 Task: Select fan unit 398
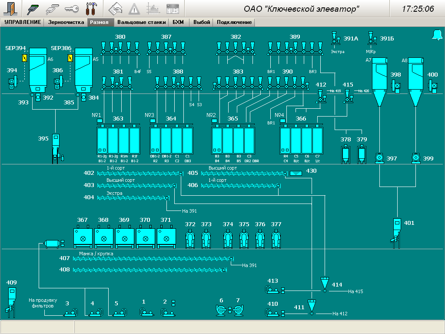coord(397,87)
